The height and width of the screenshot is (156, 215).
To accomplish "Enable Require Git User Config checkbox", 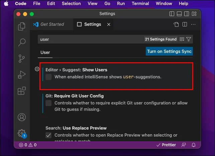I will click(x=48, y=103).
